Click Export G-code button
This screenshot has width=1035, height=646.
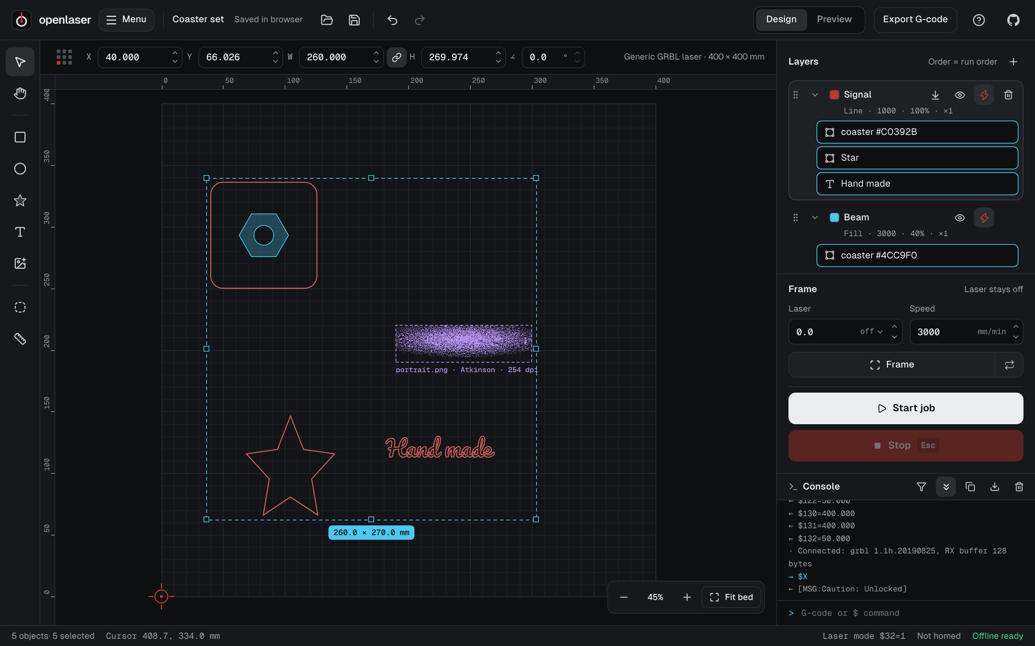[915, 20]
